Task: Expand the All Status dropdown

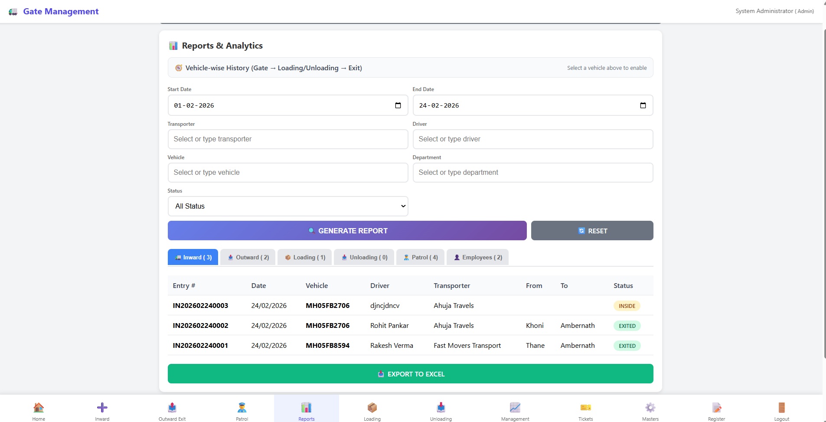Action: click(x=288, y=206)
